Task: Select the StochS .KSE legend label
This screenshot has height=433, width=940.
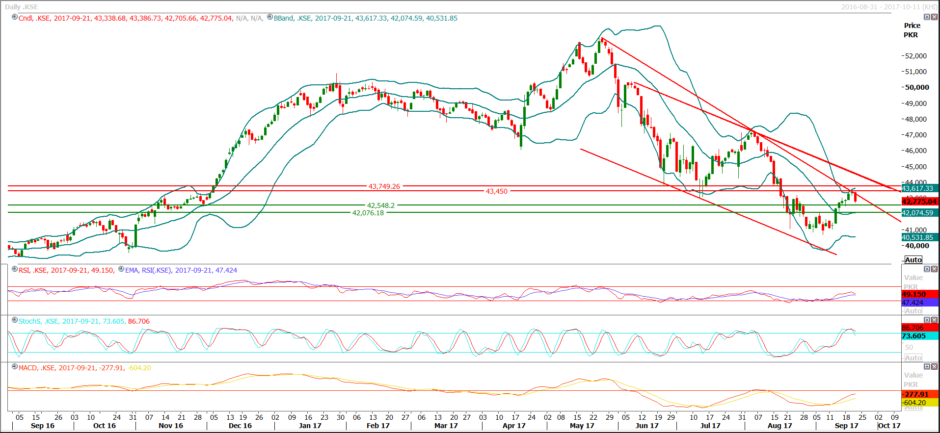Action: [84, 321]
